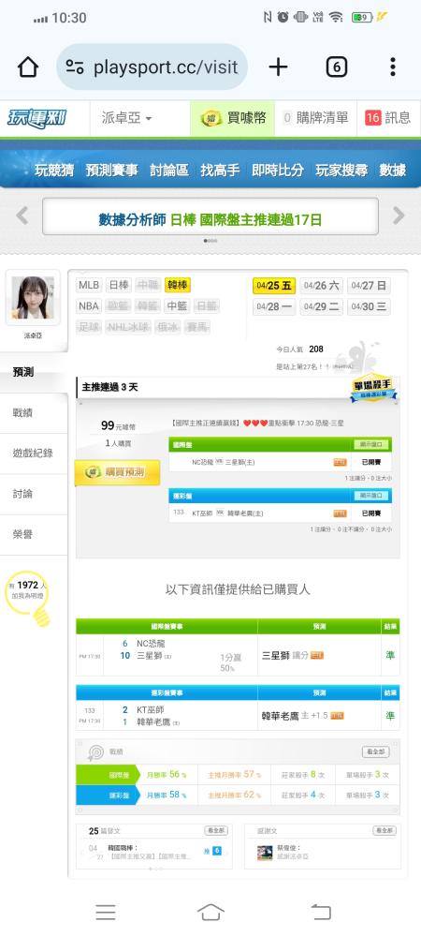Click the yellow 購買預測 button

pyautogui.click(x=118, y=472)
